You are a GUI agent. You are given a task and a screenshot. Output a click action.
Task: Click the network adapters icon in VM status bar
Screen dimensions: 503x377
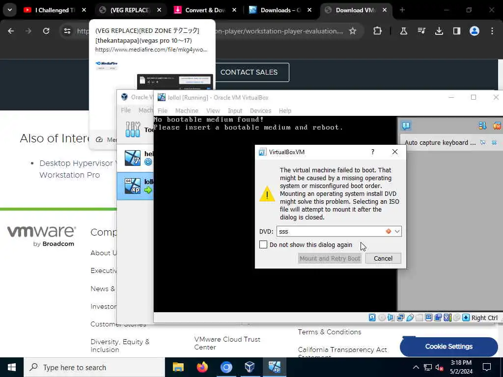pyautogui.click(x=400, y=318)
